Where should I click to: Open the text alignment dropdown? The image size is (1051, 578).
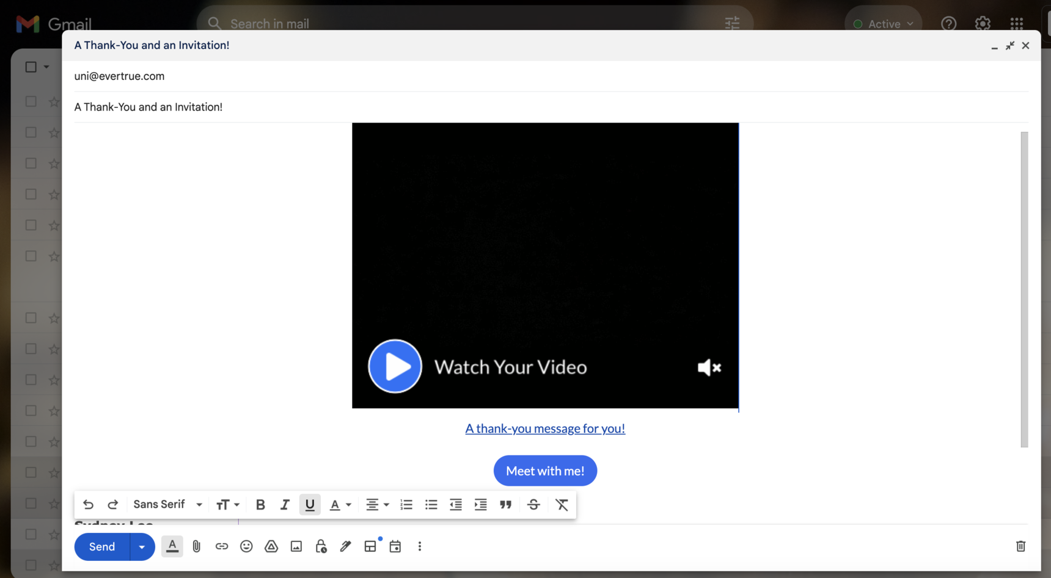pyautogui.click(x=377, y=505)
